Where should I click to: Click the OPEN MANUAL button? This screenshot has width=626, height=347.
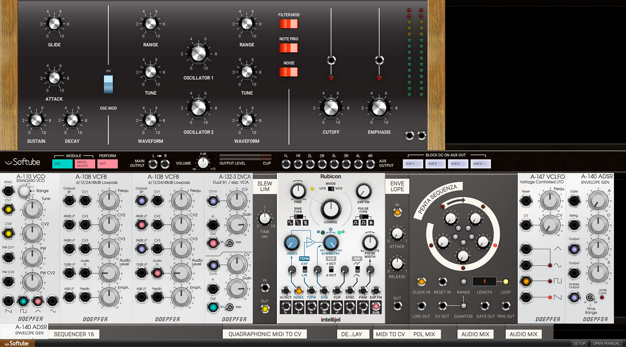(x=606, y=343)
